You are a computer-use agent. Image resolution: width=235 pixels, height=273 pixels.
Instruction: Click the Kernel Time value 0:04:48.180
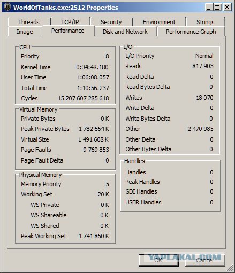click(x=92, y=67)
